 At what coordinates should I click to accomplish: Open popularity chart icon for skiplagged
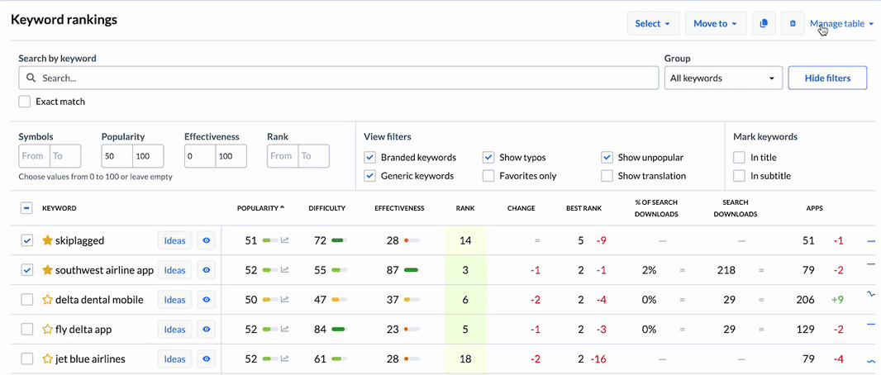285,240
